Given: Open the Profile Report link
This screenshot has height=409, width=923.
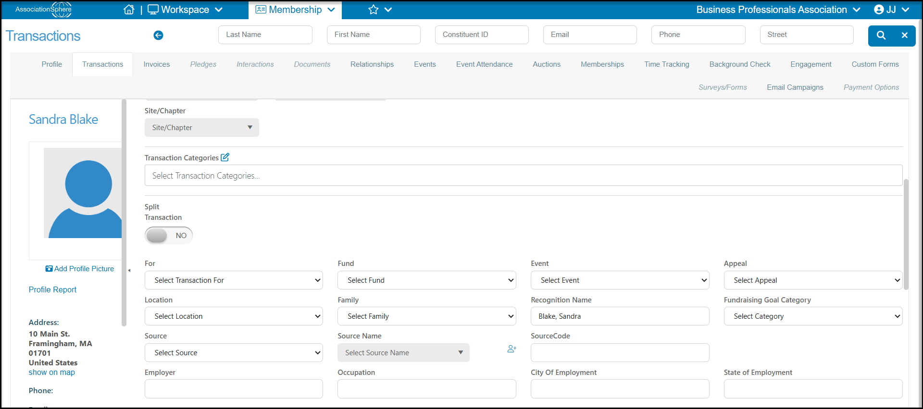Looking at the screenshot, I should (x=52, y=289).
